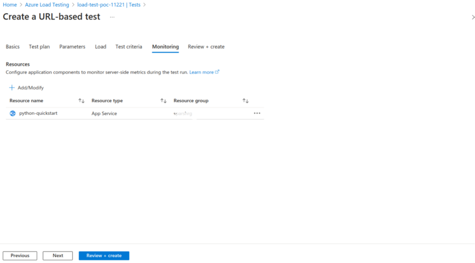
Task: Click the sort arrows next to Resource type
Action: pos(163,101)
